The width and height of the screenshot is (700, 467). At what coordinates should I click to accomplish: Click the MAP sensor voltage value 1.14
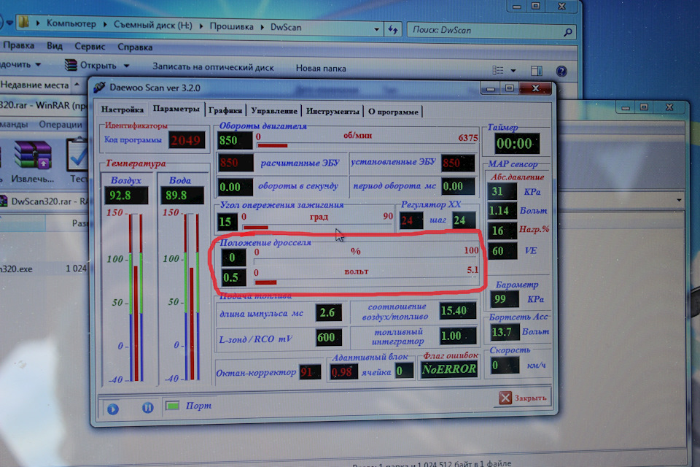click(502, 211)
